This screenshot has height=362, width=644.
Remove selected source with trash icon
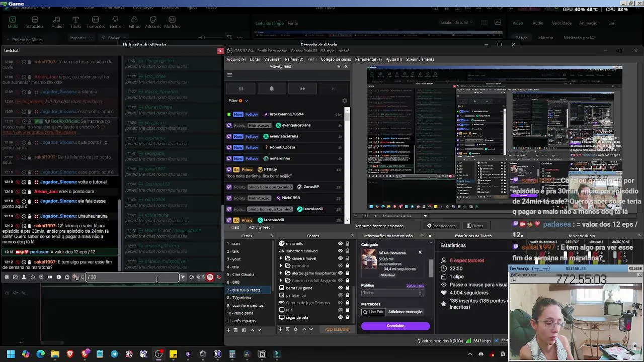click(288, 329)
